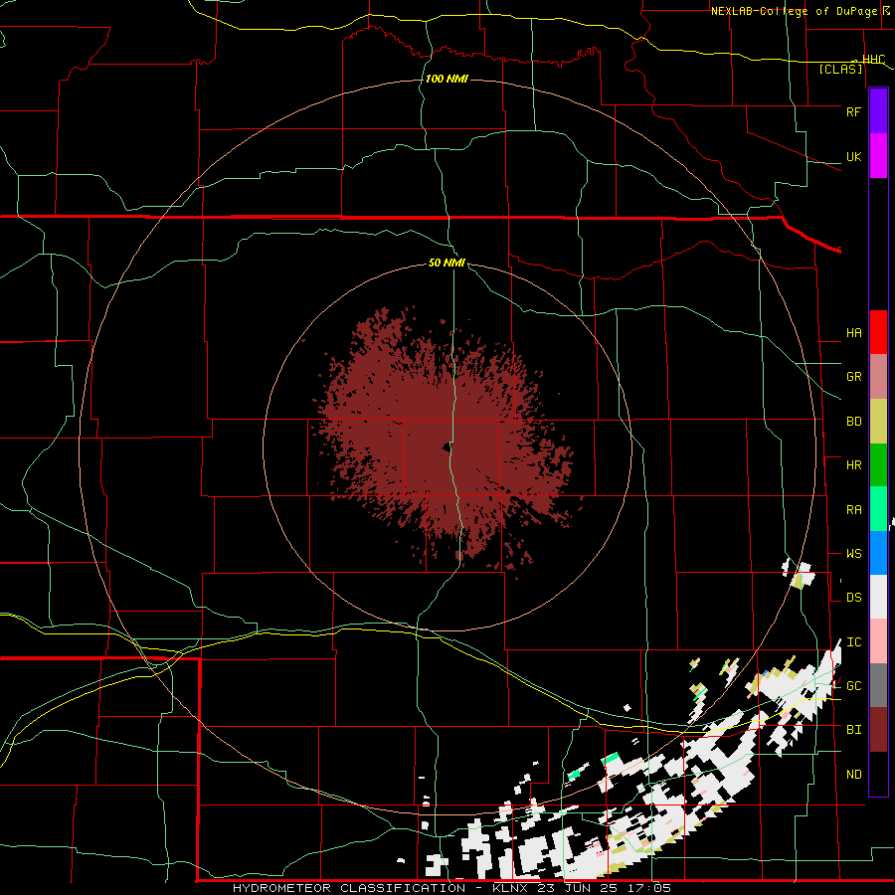895x895 pixels.
Task: Click the WS blue legend swatch
Action: point(878,553)
